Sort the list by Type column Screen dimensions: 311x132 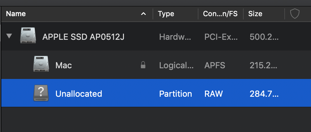[166, 14]
